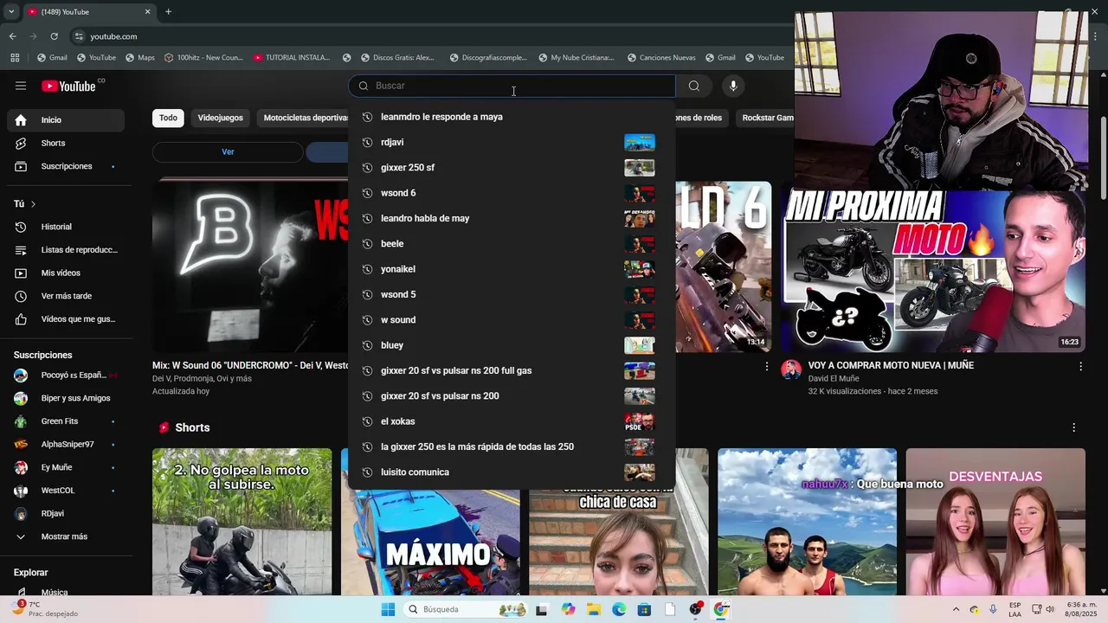Image resolution: width=1108 pixels, height=623 pixels.
Task: Open options for the middle video
Action: click(766, 367)
